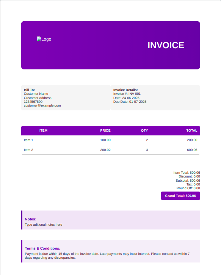Click the Terms & Conditions heading
This screenshot has height=275, width=221.
coord(42,248)
